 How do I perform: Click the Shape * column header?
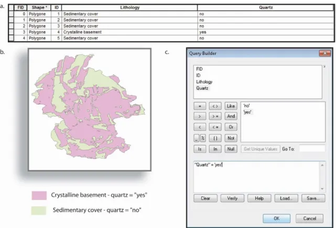pos(39,8)
